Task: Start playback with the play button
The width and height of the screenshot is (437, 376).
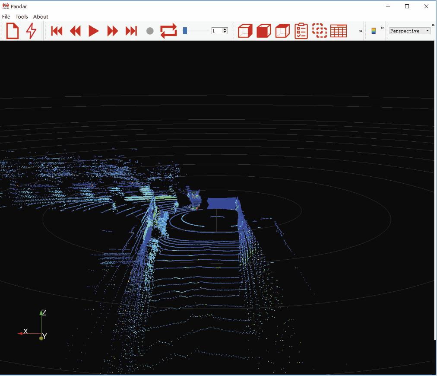Action: click(x=94, y=31)
